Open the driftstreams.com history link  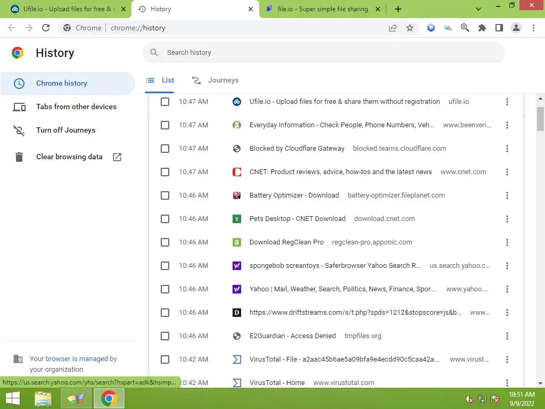coord(355,312)
